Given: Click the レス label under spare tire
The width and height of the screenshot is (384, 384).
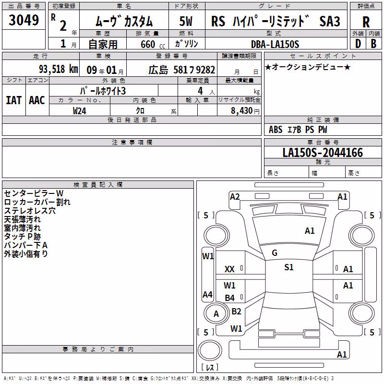Looking at the screenshot, I should 210,367.
